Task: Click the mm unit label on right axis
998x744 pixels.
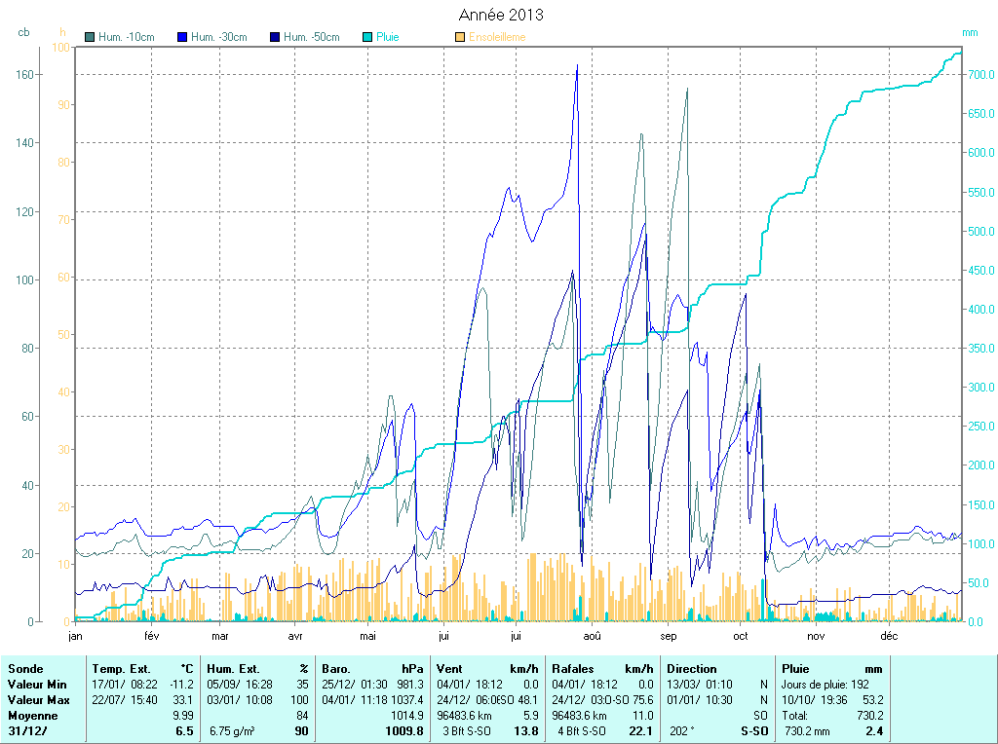Action: pos(969,32)
